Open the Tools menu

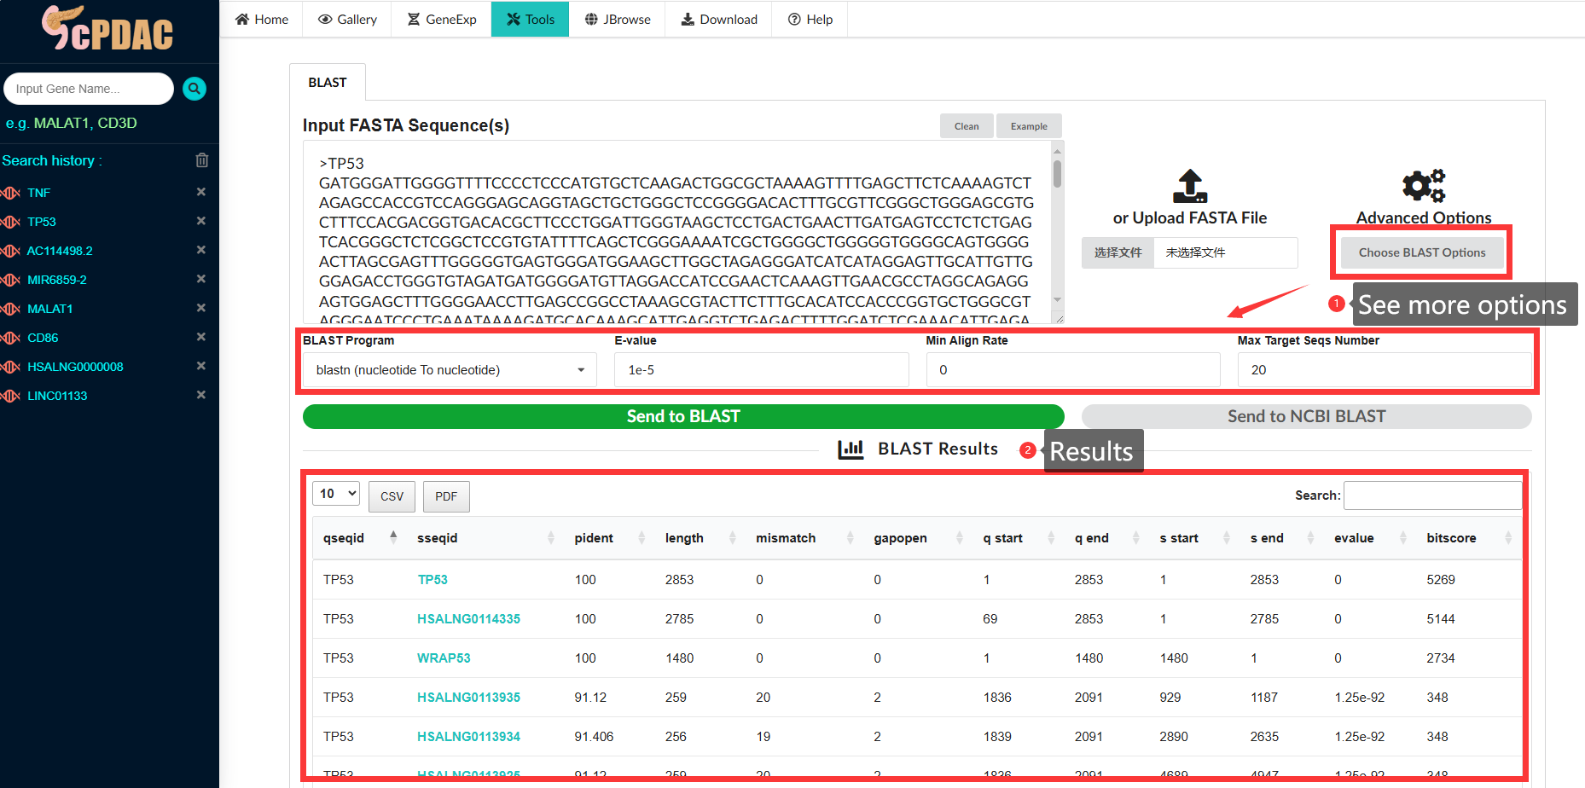[530, 19]
